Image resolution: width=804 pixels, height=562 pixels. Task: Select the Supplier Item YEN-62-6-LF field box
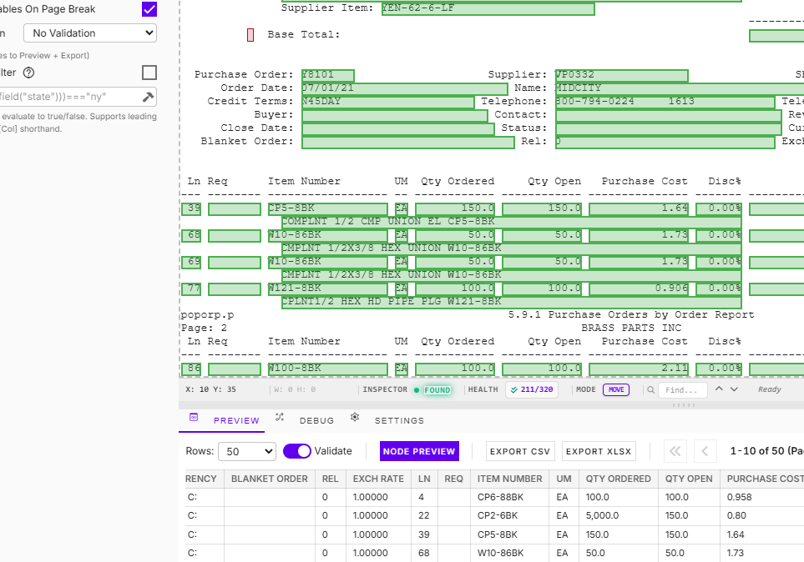pos(488,8)
